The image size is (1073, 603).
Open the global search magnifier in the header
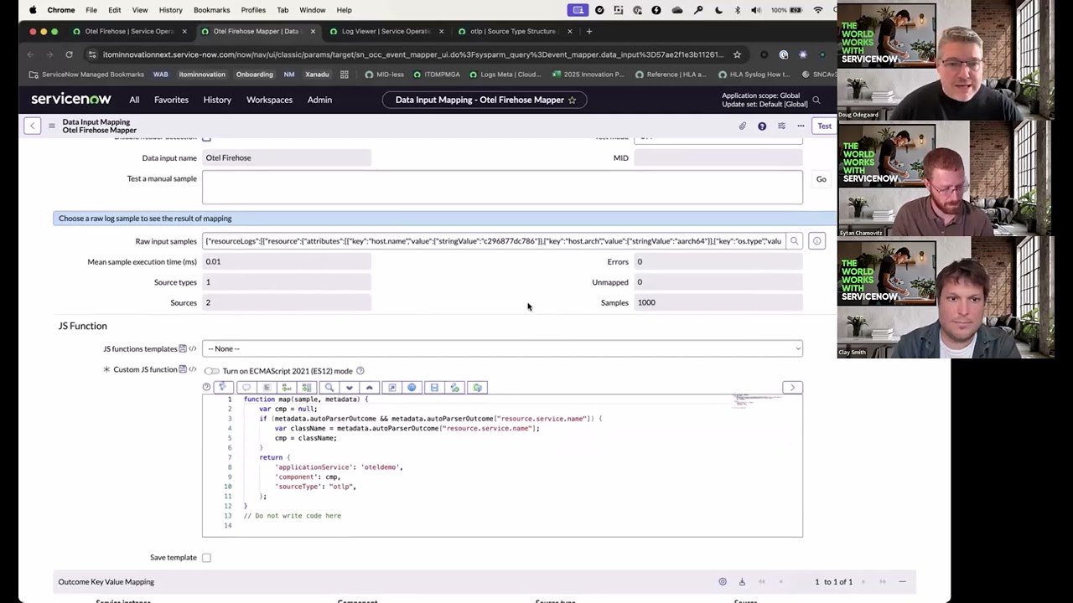tap(816, 100)
